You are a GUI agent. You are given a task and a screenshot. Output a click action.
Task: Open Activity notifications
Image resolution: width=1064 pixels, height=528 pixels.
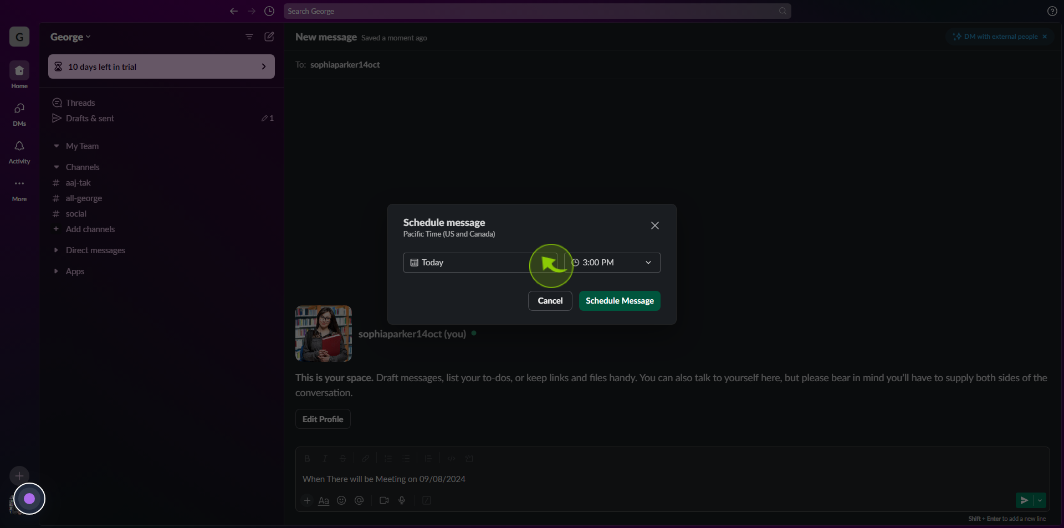tap(19, 151)
